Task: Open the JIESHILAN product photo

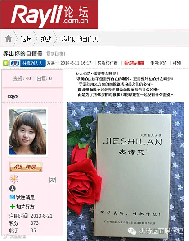Action: (x=126, y=171)
